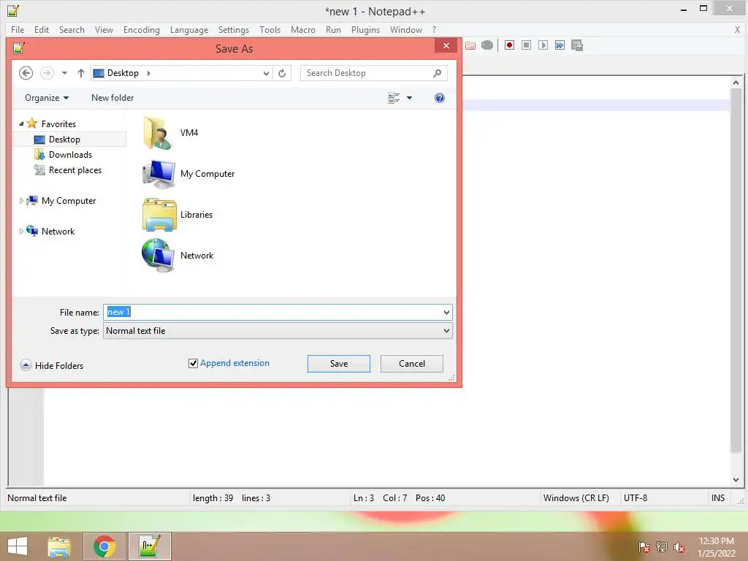This screenshot has width=748, height=561.
Task: Open Windows Start button
Action: [x=18, y=546]
